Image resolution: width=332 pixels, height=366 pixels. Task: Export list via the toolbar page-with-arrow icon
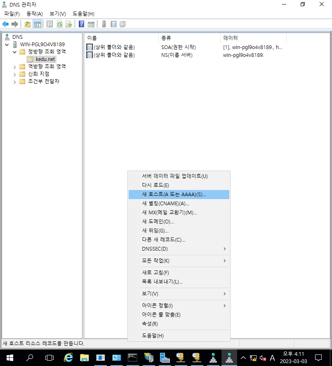[x=69, y=24]
